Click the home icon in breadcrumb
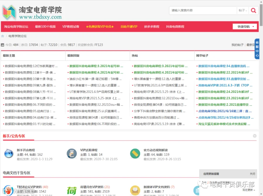The height and width of the screenshot is (196, 263). [3, 36]
